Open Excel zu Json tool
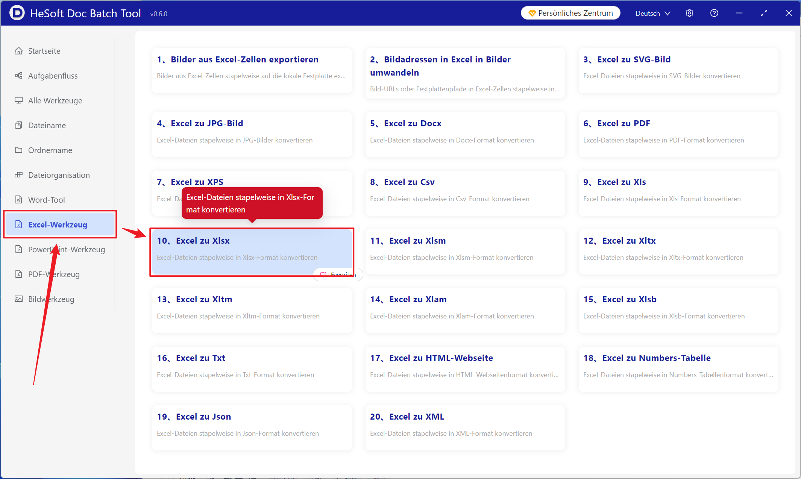This screenshot has width=801, height=479. click(x=252, y=427)
